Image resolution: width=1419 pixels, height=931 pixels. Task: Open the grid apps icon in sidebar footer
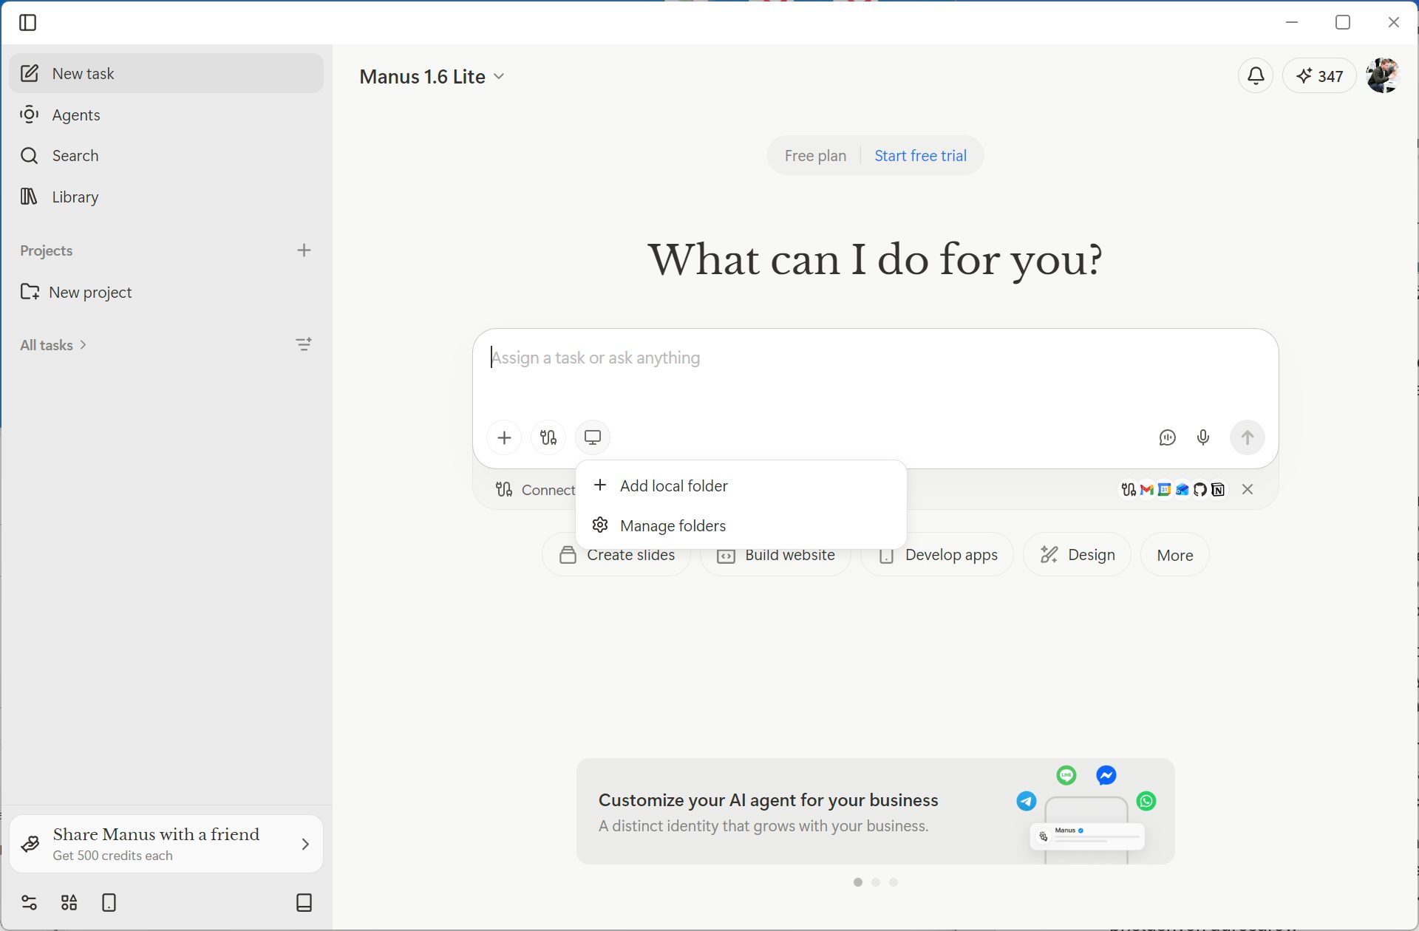click(x=69, y=902)
